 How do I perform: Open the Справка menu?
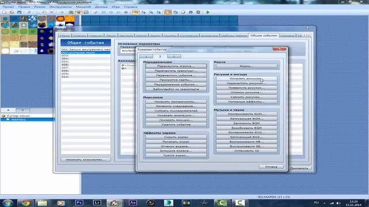pyautogui.click(x=130, y=7)
